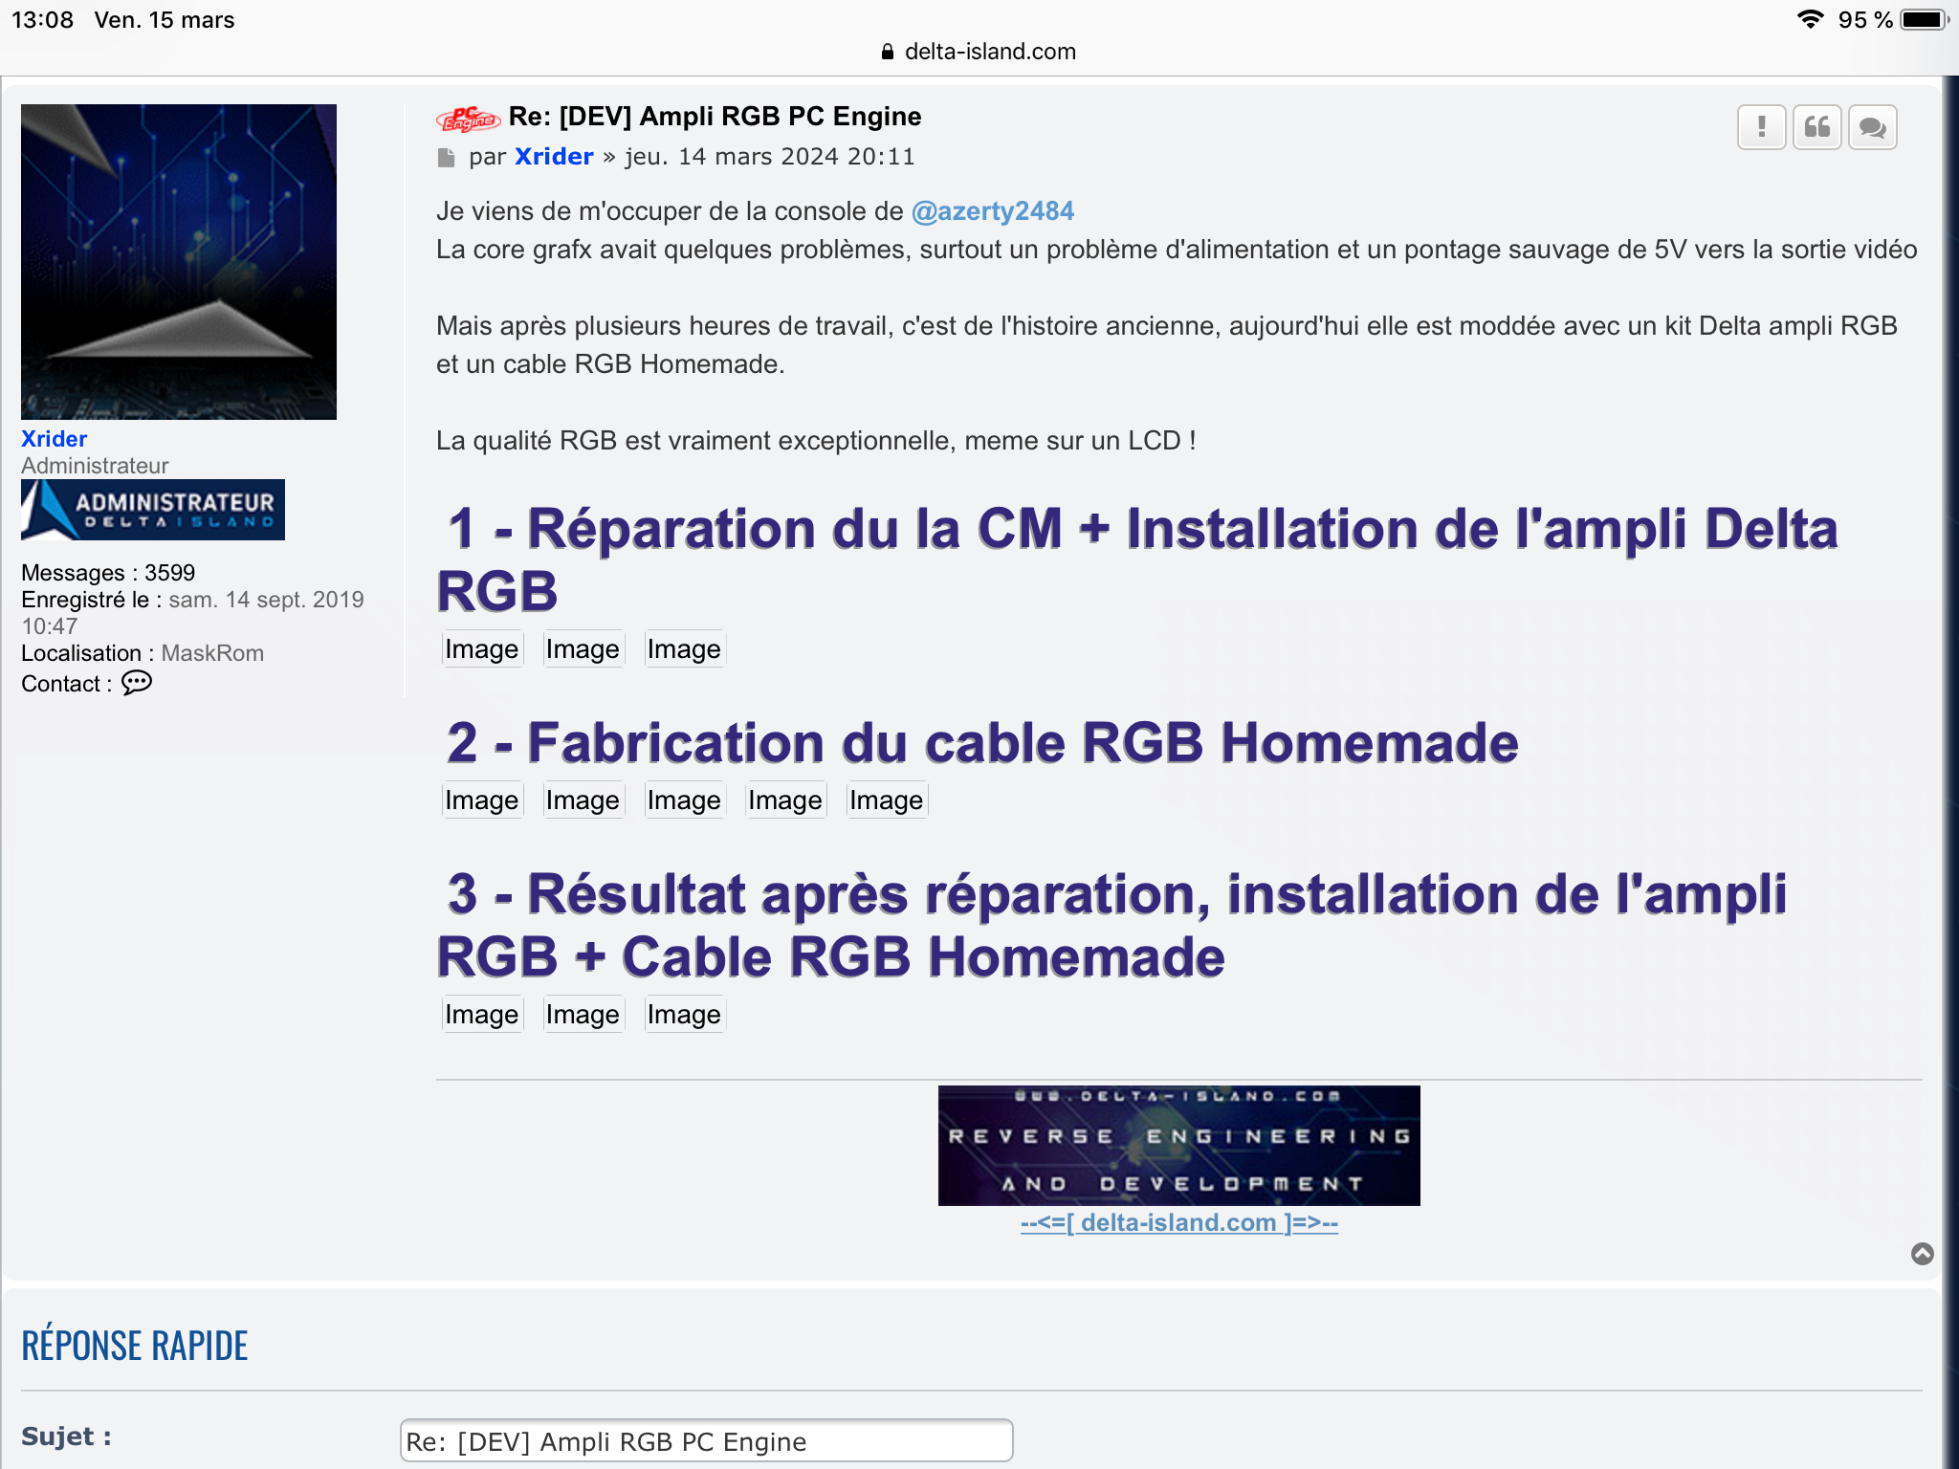Open fifth Image under section 2

[x=887, y=800]
